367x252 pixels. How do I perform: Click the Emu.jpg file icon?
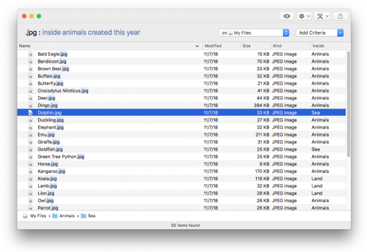tap(31, 135)
